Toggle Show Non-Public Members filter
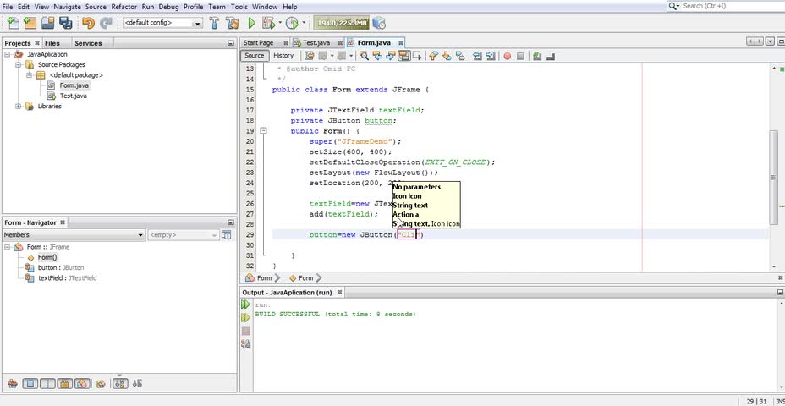785x406 pixels. [x=64, y=383]
